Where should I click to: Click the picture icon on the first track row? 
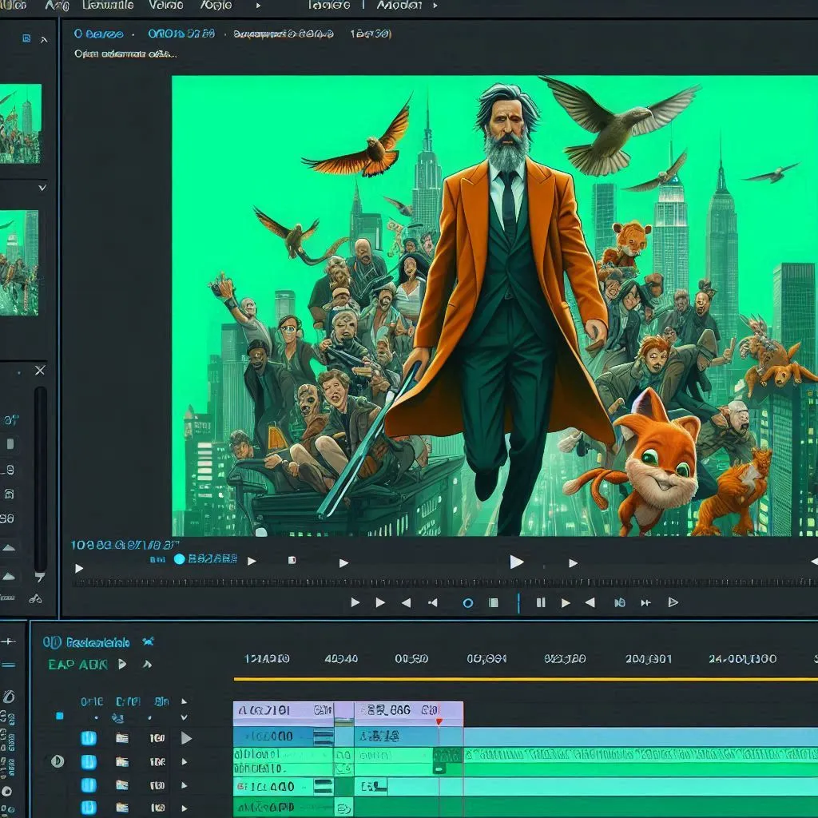(122, 737)
